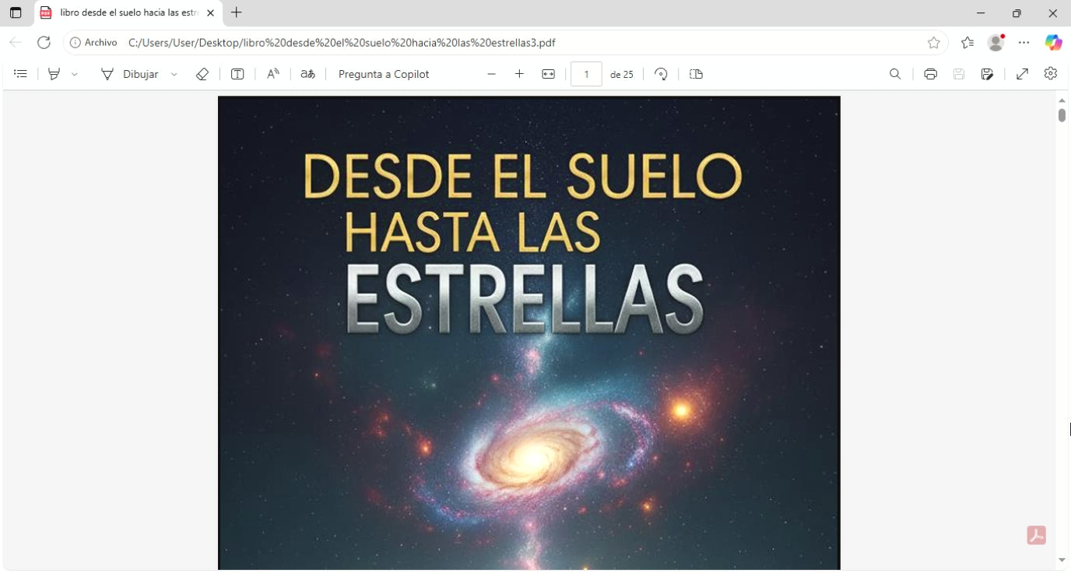Zoom out with the minus button
Image resolution: width=1071 pixels, height=573 pixels.
[491, 74]
